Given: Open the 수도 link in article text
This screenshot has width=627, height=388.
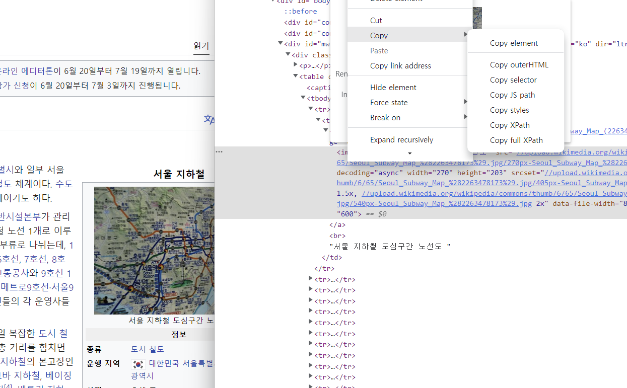Looking at the screenshot, I should point(64,184).
